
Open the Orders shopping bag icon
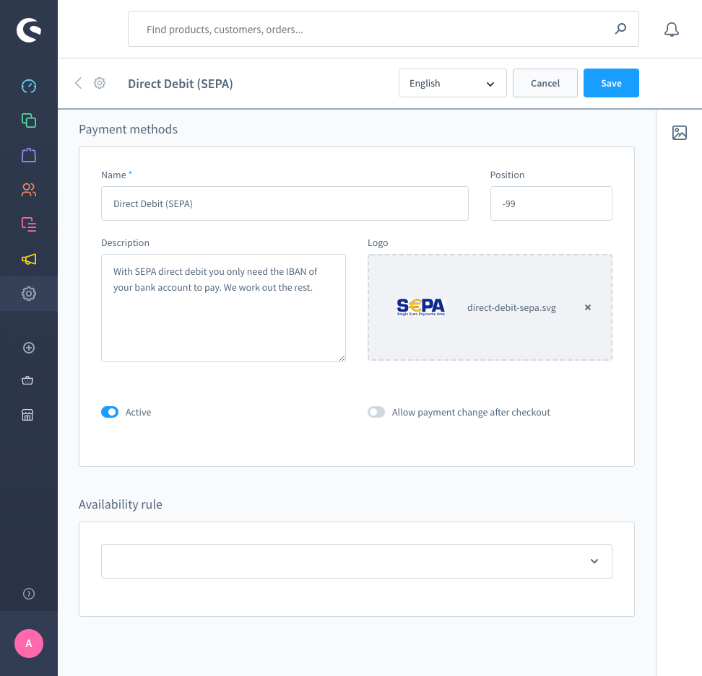(29, 155)
